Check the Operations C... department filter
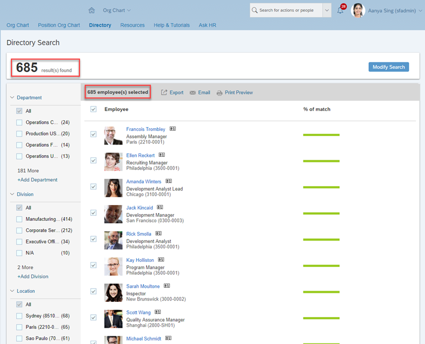This screenshot has height=344, width=425. click(19, 123)
